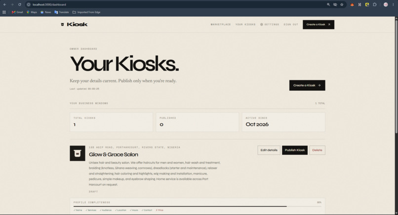Click the Services completeness check
The width and height of the screenshot is (398, 215).
[x=91, y=210]
